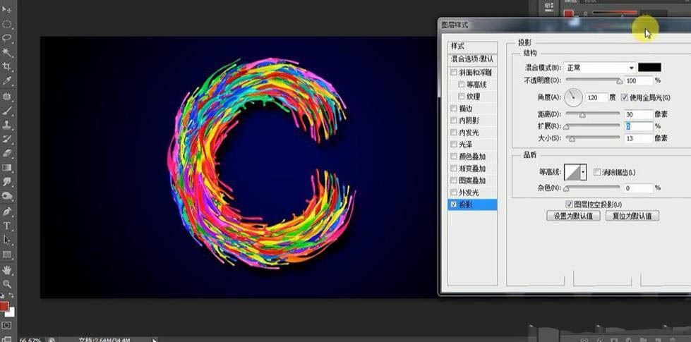Image resolution: width=691 pixels, height=342 pixels.
Task: Enable the 斜面和浮雕 style checkbox
Action: 454,73
